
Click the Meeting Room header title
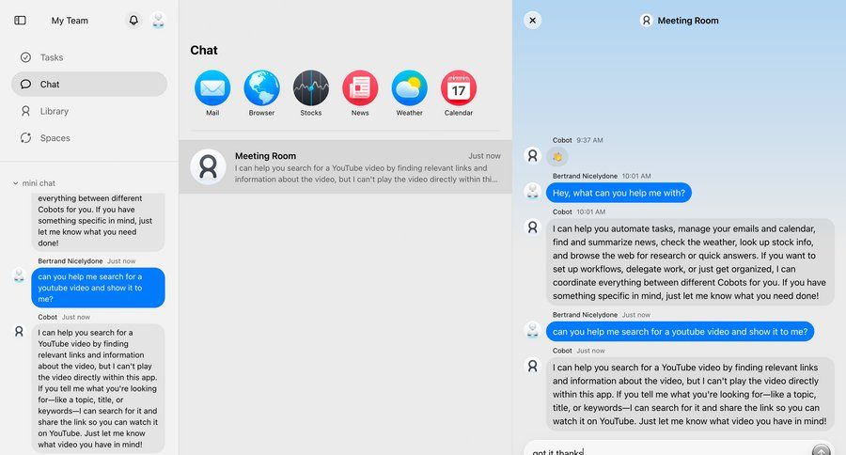pyautogui.click(x=688, y=21)
